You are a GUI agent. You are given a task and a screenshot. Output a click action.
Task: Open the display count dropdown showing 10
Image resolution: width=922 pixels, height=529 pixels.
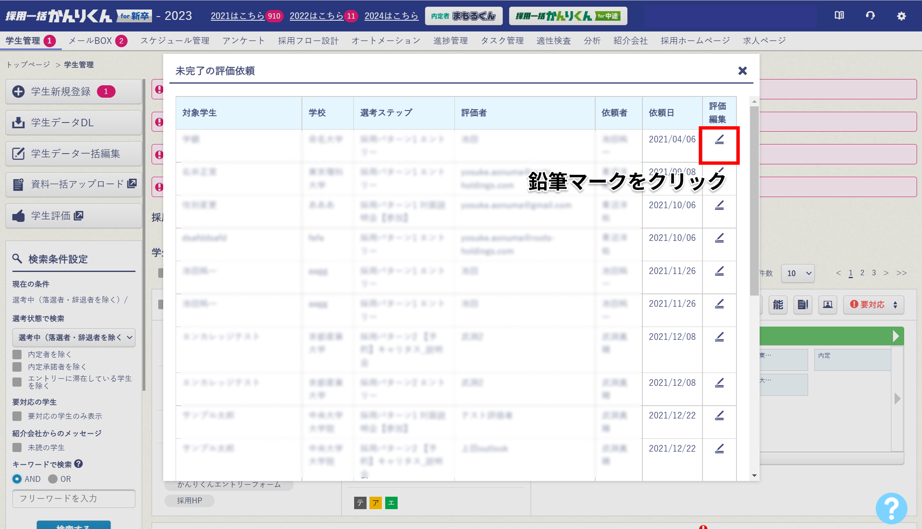(798, 273)
